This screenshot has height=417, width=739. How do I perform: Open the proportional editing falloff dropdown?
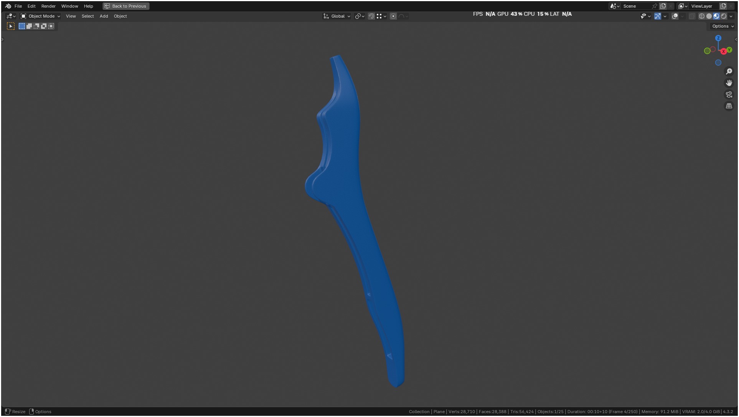pyautogui.click(x=403, y=16)
